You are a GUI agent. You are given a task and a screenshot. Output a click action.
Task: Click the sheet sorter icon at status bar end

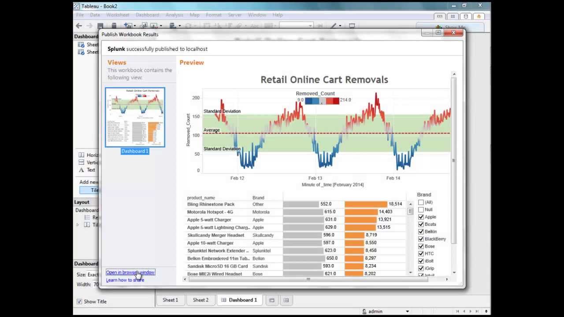tap(486, 311)
